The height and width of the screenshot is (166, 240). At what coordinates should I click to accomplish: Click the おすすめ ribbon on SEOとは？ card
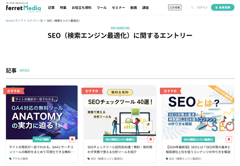170,91
